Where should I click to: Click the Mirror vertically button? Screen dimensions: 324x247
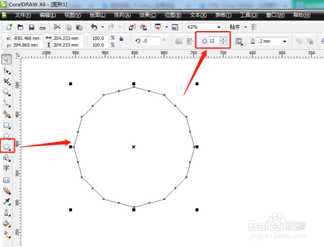[190, 41]
